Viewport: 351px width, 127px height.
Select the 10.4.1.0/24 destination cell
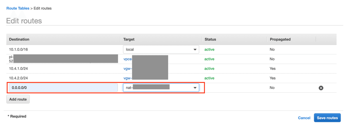(18, 69)
